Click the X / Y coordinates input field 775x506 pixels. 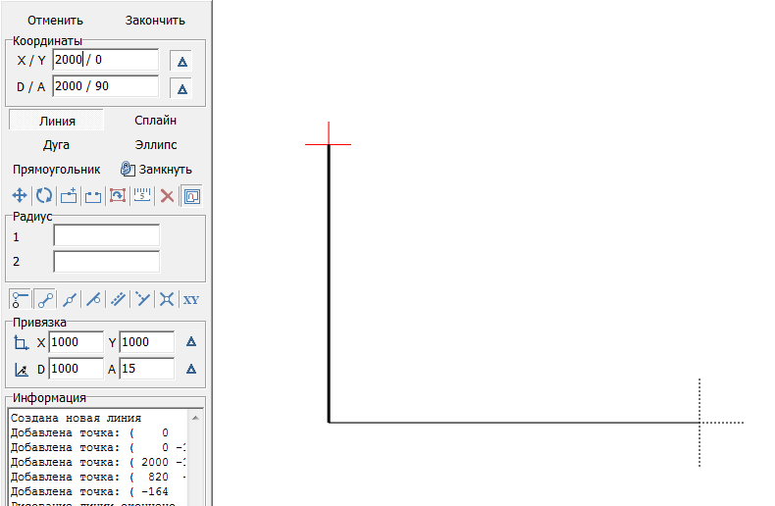(x=106, y=60)
